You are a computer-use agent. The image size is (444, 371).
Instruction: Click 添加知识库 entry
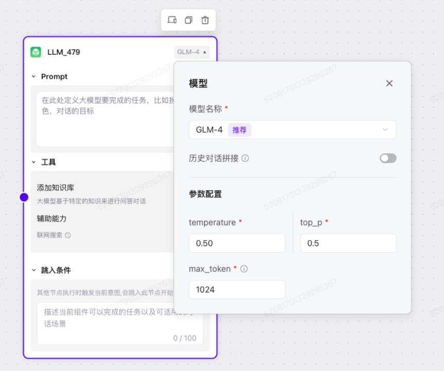pyautogui.click(x=56, y=188)
